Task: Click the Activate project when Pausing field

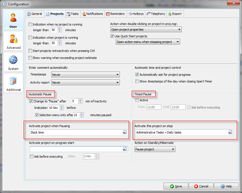Action: (76, 132)
